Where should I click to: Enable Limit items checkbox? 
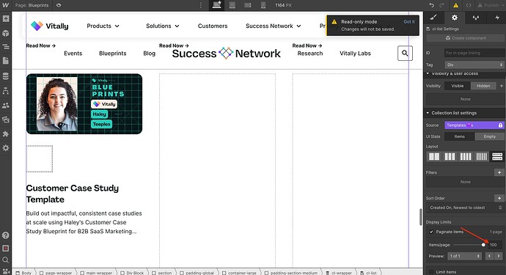coord(431,272)
